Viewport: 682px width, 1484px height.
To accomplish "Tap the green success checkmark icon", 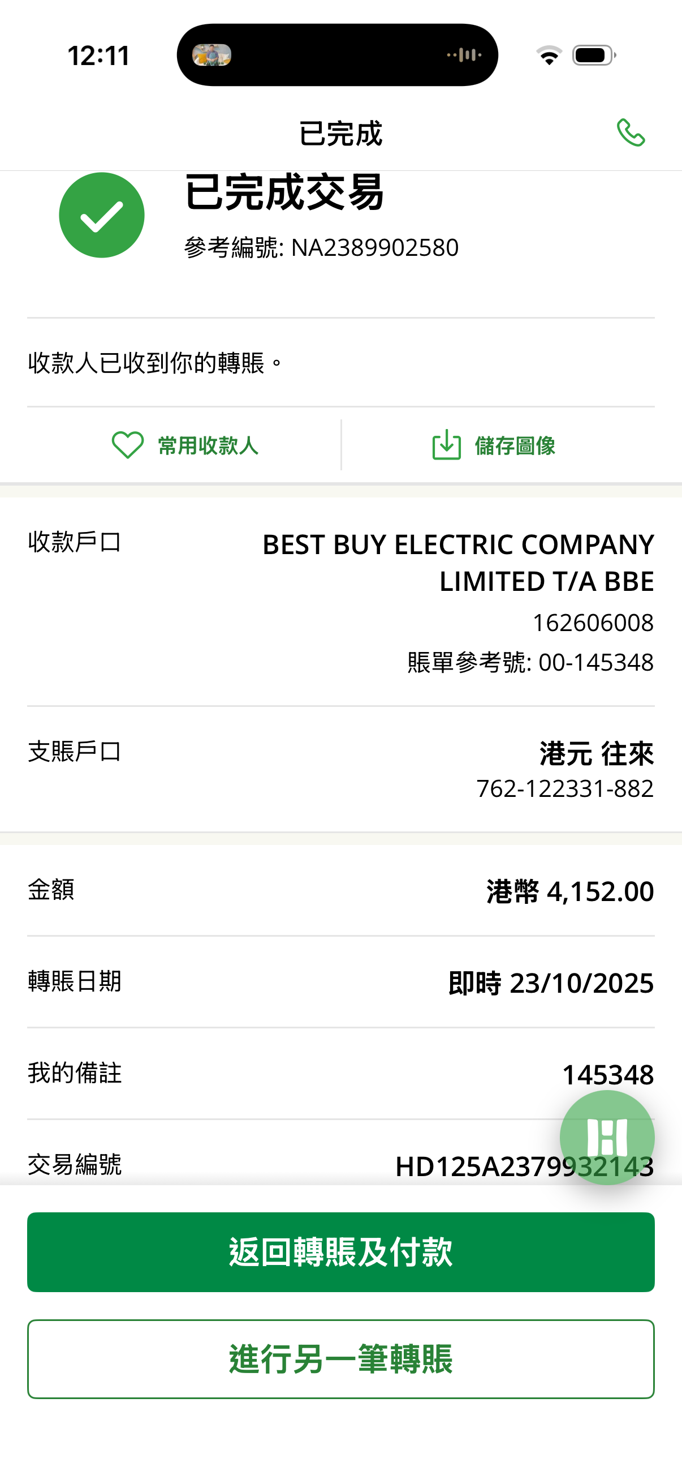I will (102, 216).
